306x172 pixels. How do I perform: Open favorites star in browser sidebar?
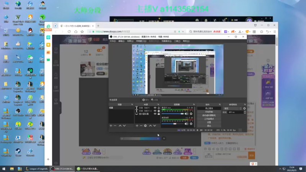49,45
